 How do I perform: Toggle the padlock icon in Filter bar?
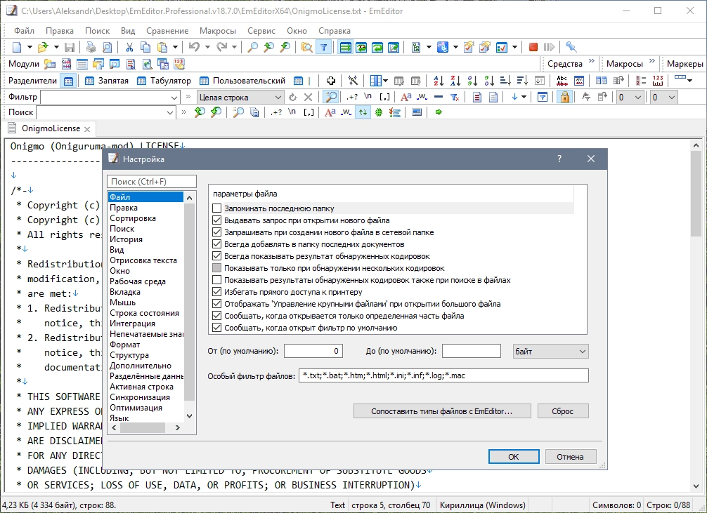coord(564,97)
